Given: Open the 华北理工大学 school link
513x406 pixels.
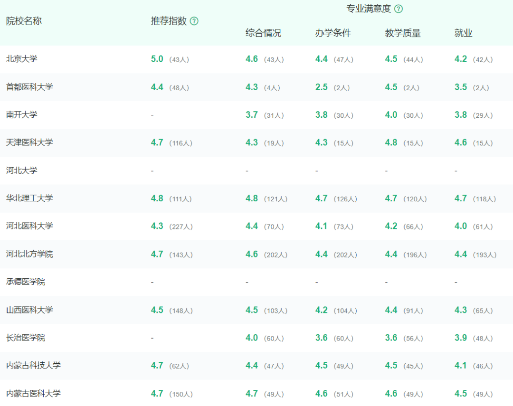Looking at the screenshot, I should point(29,198).
